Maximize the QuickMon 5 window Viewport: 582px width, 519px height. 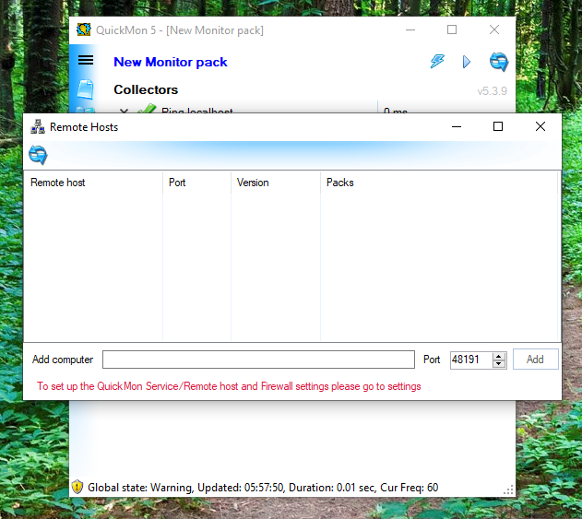click(x=452, y=29)
